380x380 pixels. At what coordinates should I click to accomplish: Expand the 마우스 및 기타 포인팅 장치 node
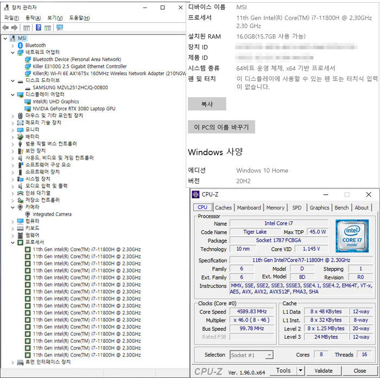13,116
